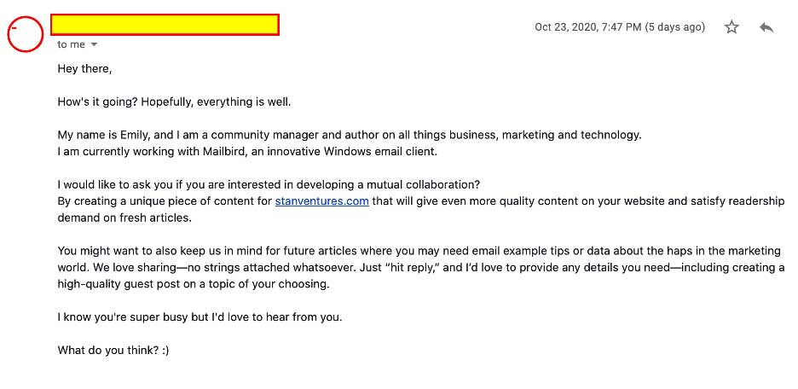This screenshot has width=798, height=389.
Task: Click the "to me" recipient label
Action: pos(71,44)
